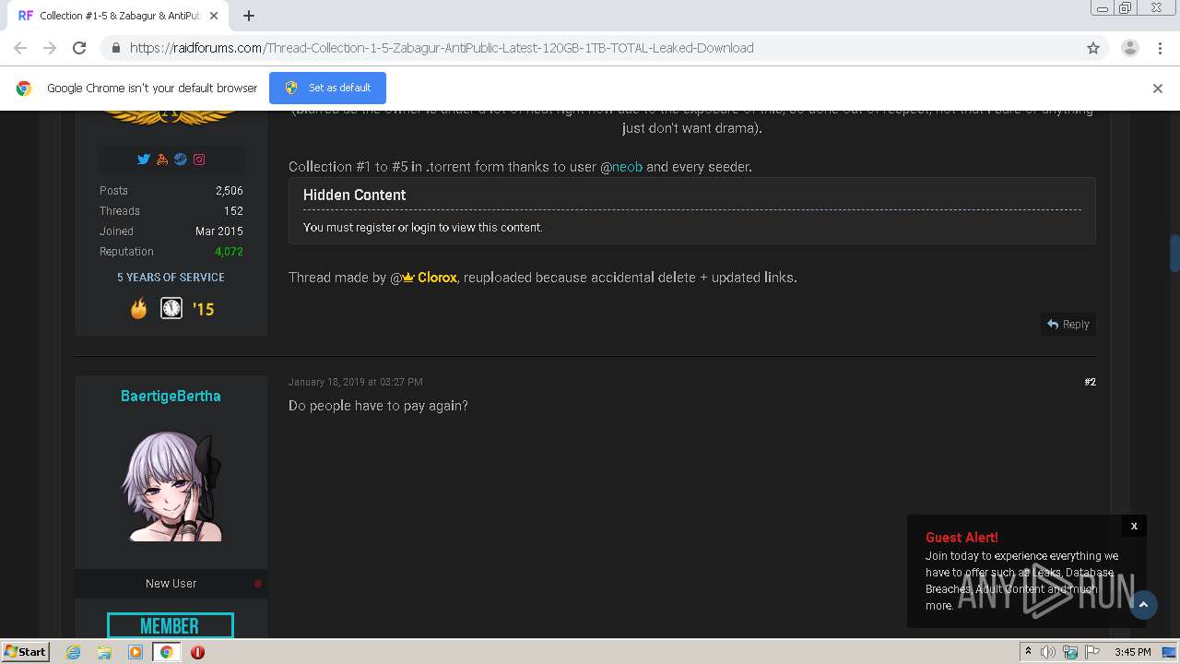Open the volume control in the tray
The image size is (1180, 664).
1048,652
